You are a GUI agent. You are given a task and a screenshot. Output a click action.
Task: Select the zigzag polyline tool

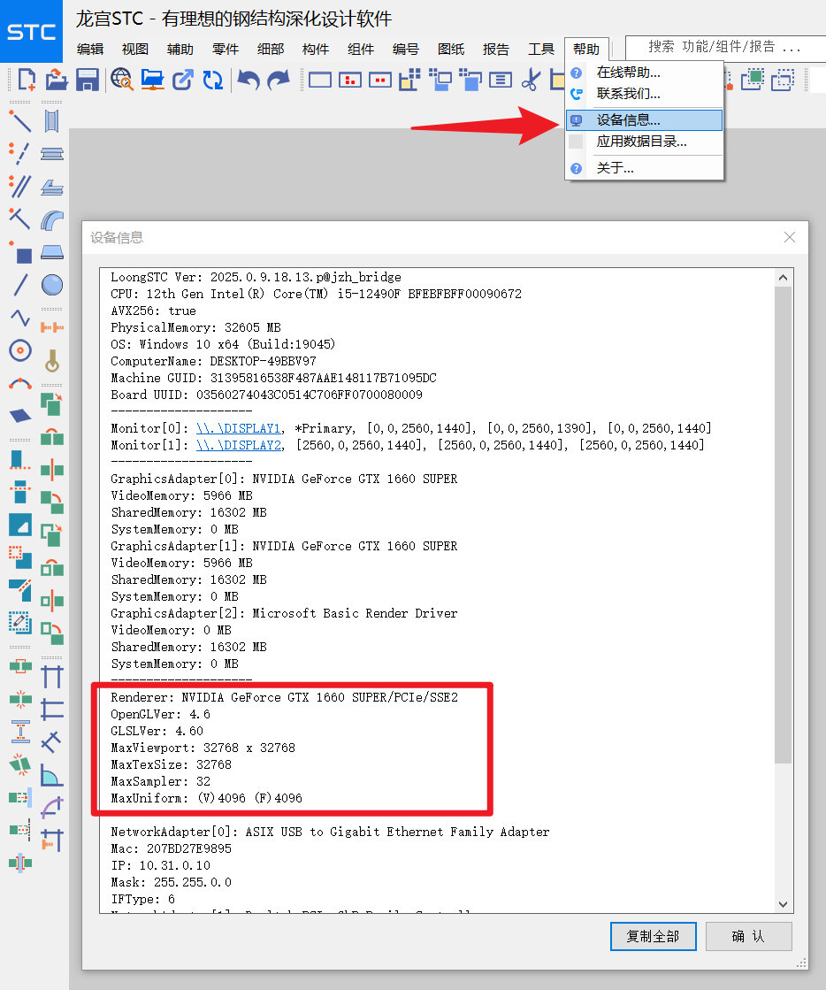coord(19,317)
